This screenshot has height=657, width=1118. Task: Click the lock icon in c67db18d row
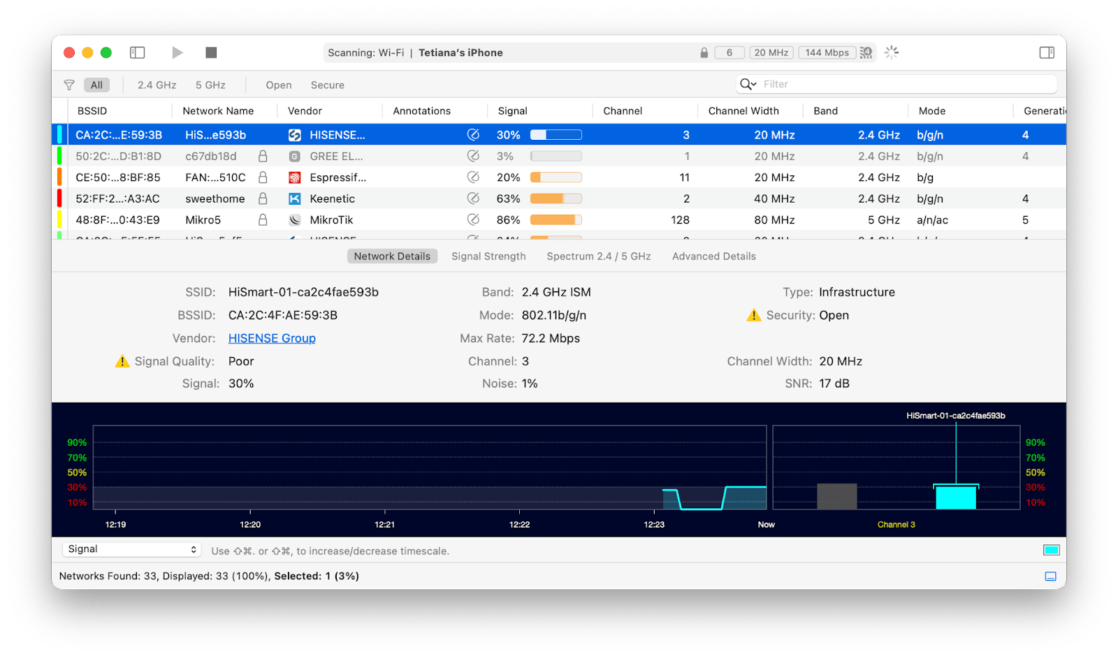263,156
